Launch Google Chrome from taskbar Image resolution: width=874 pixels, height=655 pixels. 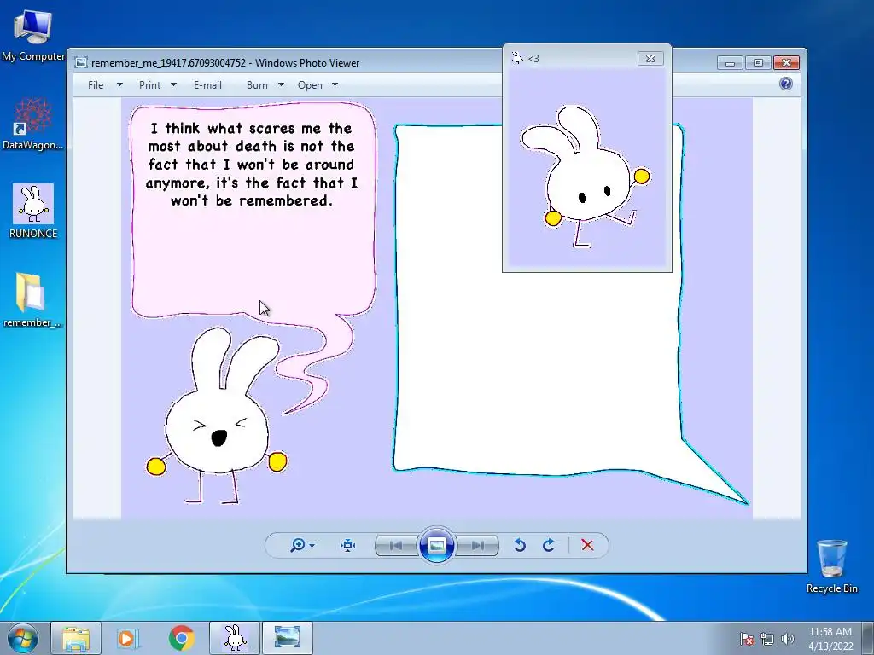pyautogui.click(x=181, y=638)
